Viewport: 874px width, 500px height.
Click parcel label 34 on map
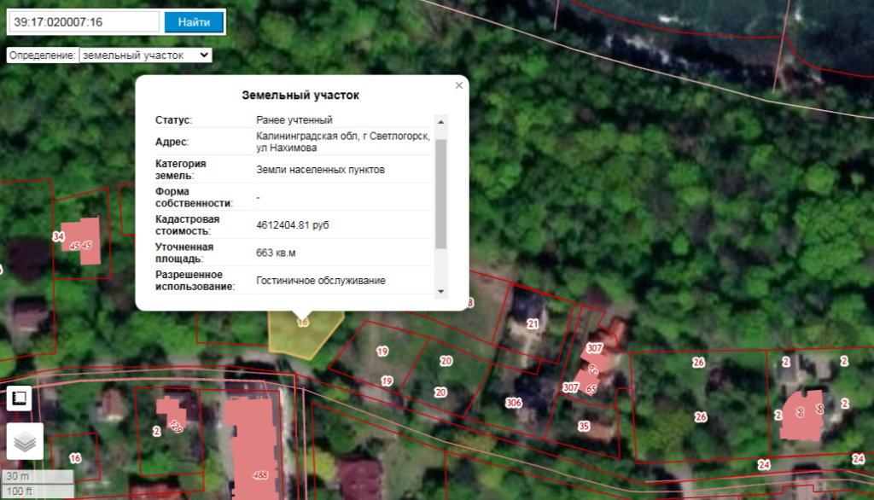pos(58,236)
